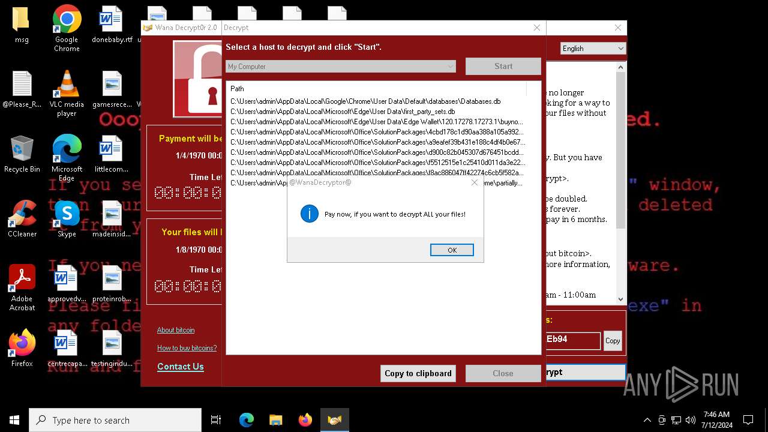
Task: Open the My Computer host dropdown
Action: [x=341, y=67]
